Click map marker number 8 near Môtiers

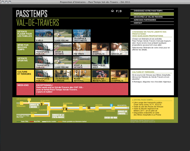tap(66, 109)
